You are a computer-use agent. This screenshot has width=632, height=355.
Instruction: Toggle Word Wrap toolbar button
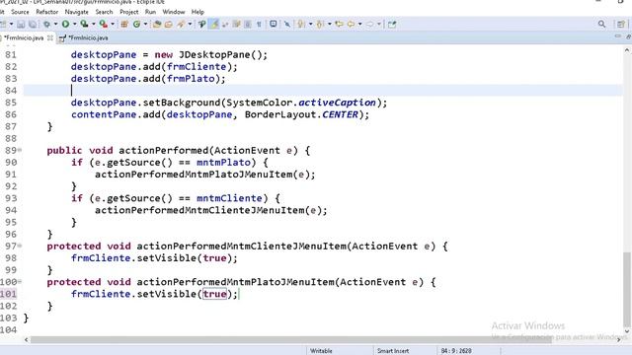[x=236, y=25]
